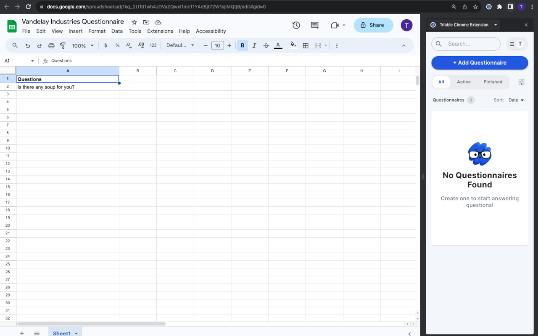Open the comments panel icon

[314, 25]
